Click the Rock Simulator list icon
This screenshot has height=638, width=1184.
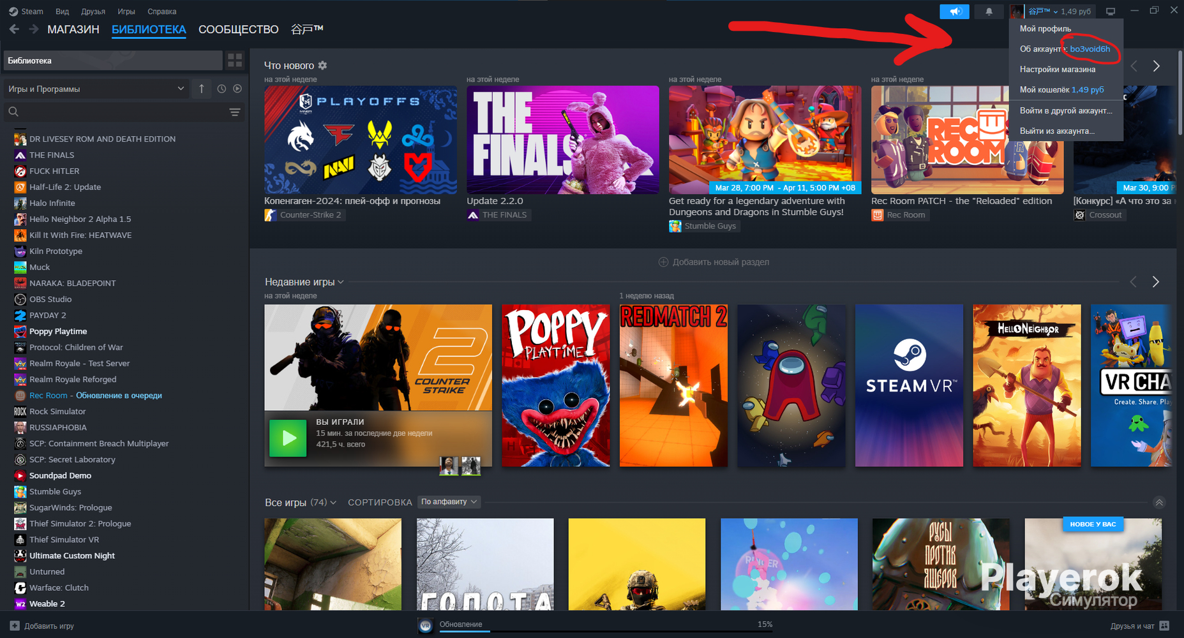pos(20,412)
